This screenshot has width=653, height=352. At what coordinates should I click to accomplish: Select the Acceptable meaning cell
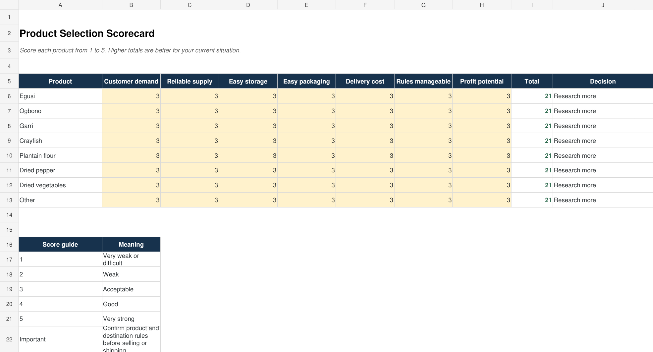click(x=131, y=289)
